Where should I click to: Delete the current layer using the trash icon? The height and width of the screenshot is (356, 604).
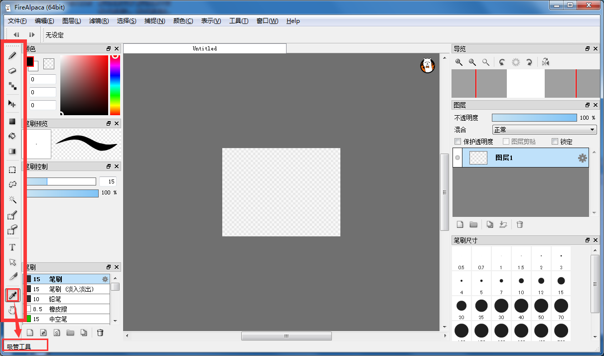(519, 224)
